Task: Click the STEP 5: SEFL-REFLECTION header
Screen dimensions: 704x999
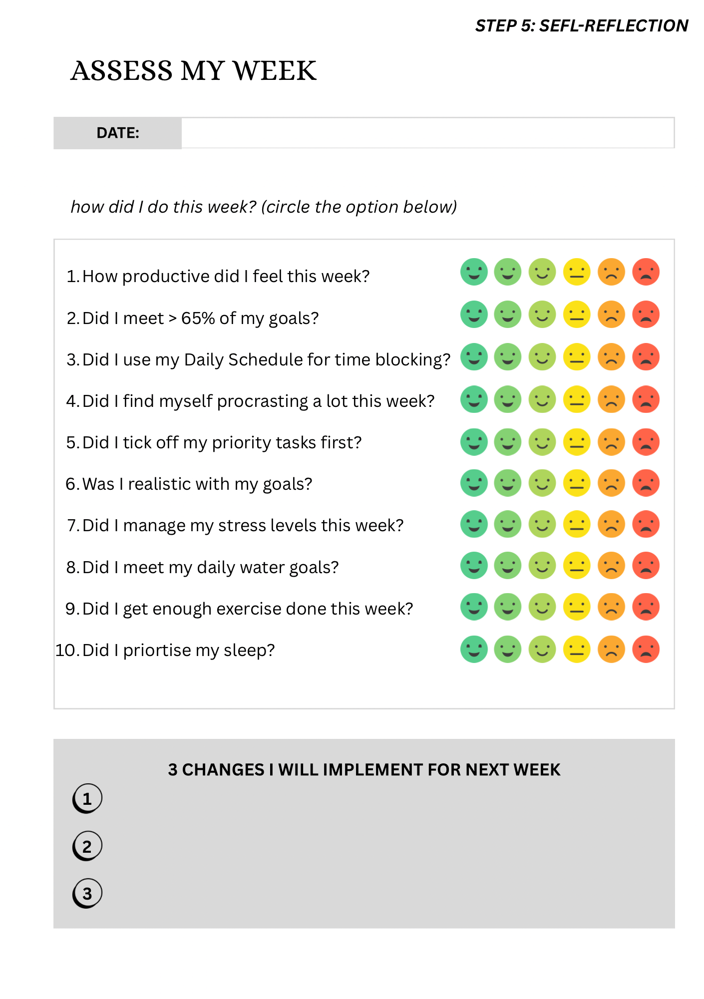Action: click(582, 25)
